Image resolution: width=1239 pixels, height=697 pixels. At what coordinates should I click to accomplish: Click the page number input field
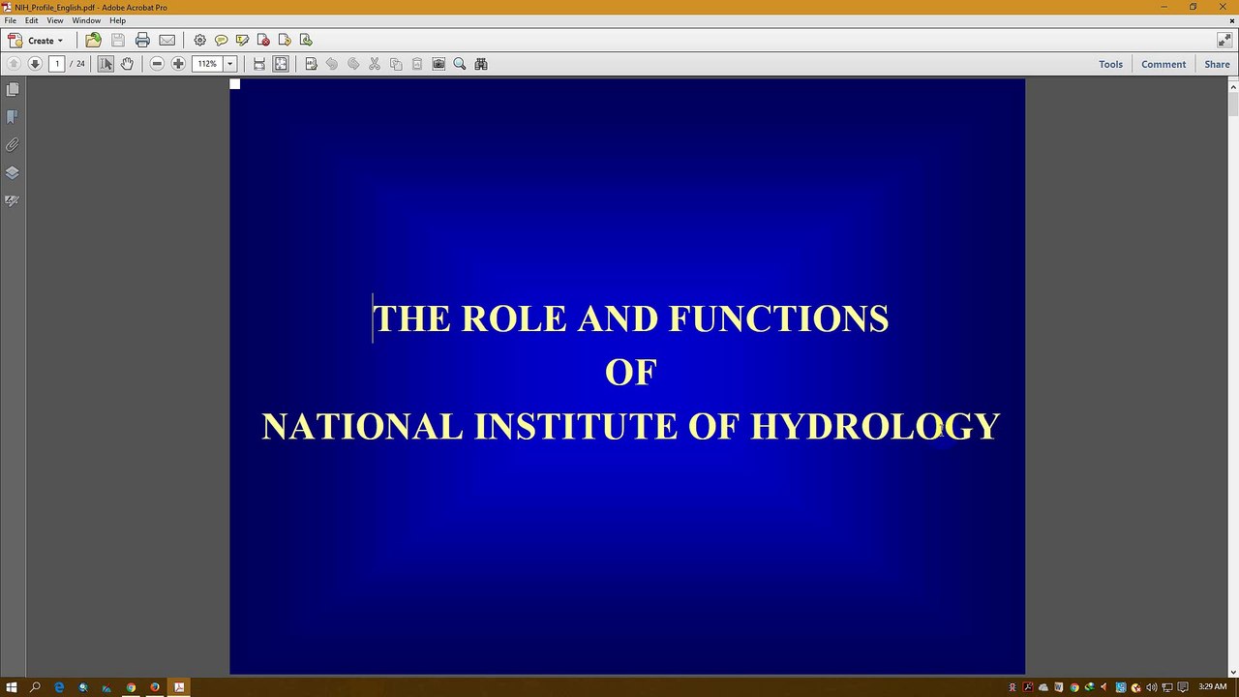57,64
